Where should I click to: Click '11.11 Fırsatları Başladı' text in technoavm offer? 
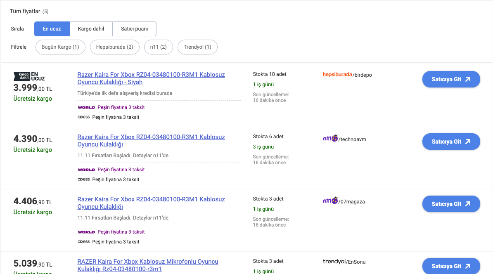point(123,156)
